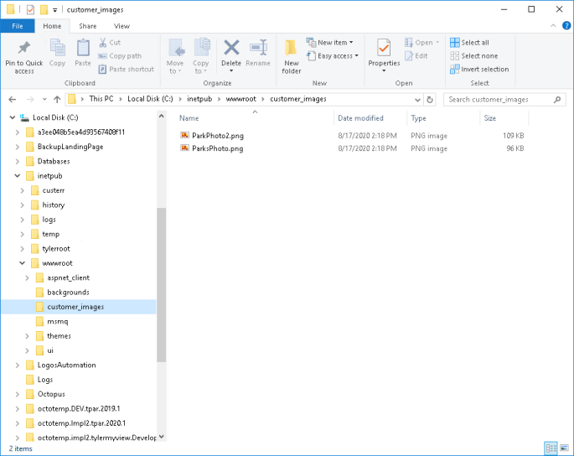574x456 pixels.
Task: Create a New folder from the ribbon
Action: (291, 56)
